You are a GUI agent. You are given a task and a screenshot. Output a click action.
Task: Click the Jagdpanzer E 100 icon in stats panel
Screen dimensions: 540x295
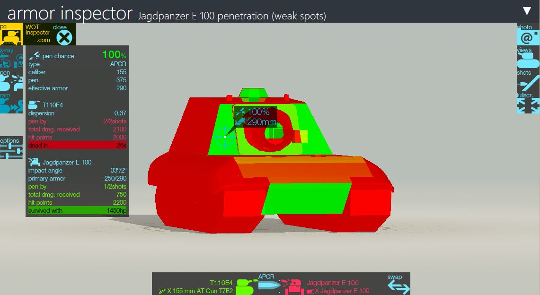click(34, 162)
